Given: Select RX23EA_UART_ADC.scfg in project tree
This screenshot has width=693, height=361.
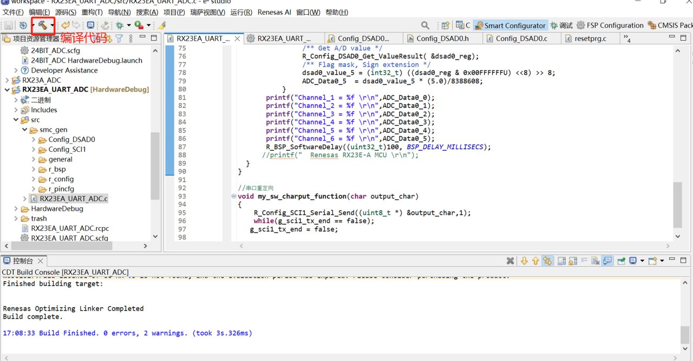Looking at the screenshot, I should click(x=69, y=238).
